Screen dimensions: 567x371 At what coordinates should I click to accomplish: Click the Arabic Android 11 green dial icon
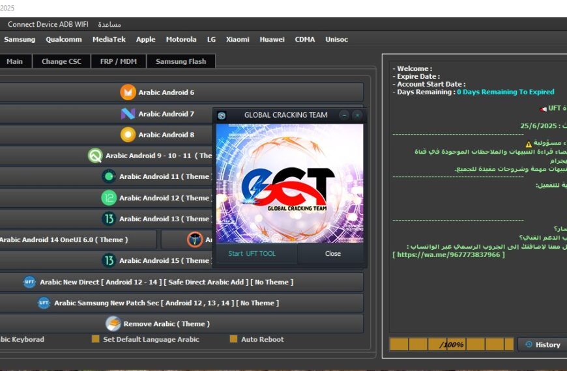pos(109,176)
